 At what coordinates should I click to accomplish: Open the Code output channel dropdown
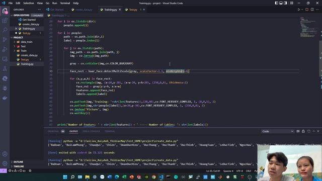click(278, 131)
